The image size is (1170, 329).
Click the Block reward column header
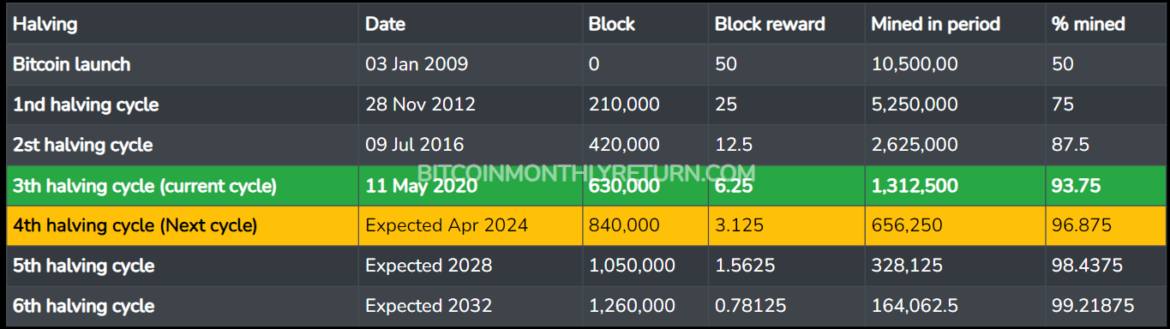[x=770, y=24]
